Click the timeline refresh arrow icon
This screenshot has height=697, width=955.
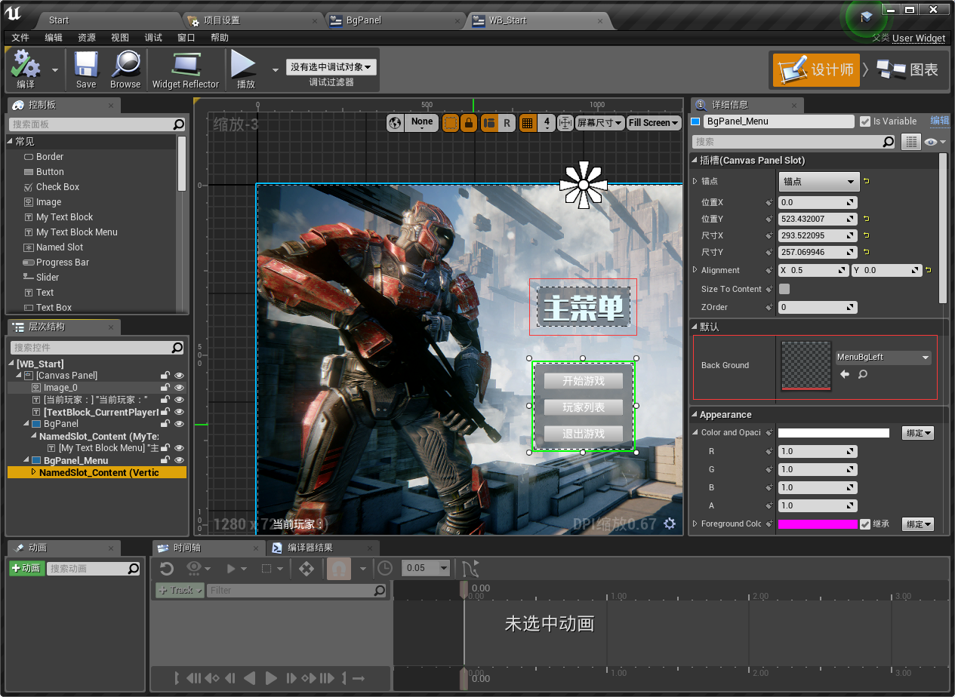coord(167,569)
